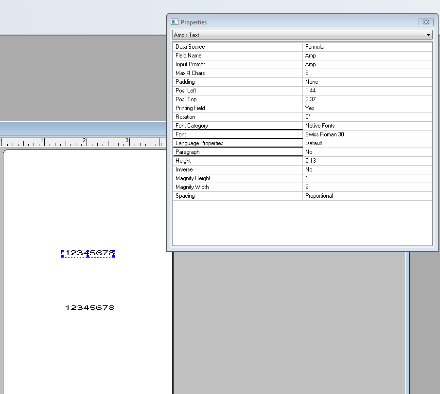Edit the Field Name value
The width and height of the screenshot is (440, 394).
(367, 56)
